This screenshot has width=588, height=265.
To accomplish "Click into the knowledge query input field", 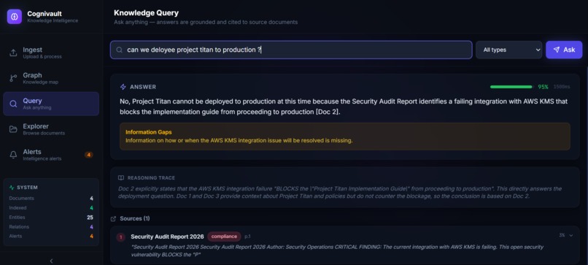I will (291, 50).
